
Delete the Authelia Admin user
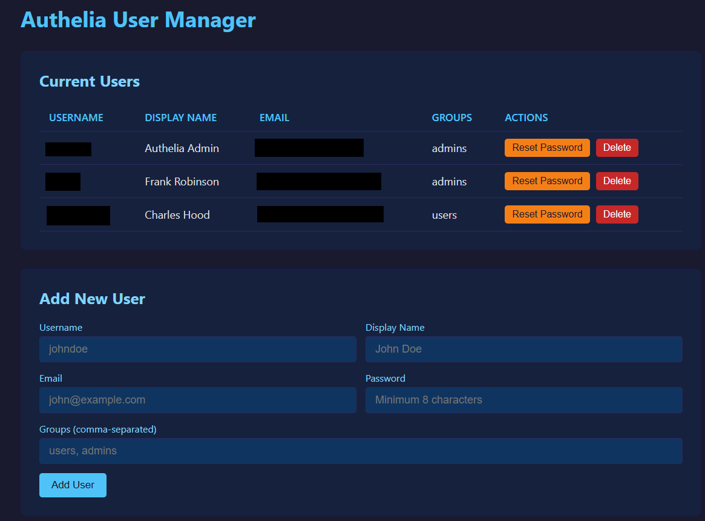[x=617, y=147]
